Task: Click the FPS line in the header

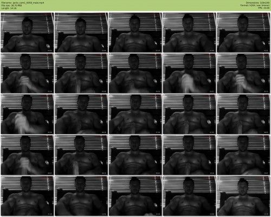Action: click(264, 8)
